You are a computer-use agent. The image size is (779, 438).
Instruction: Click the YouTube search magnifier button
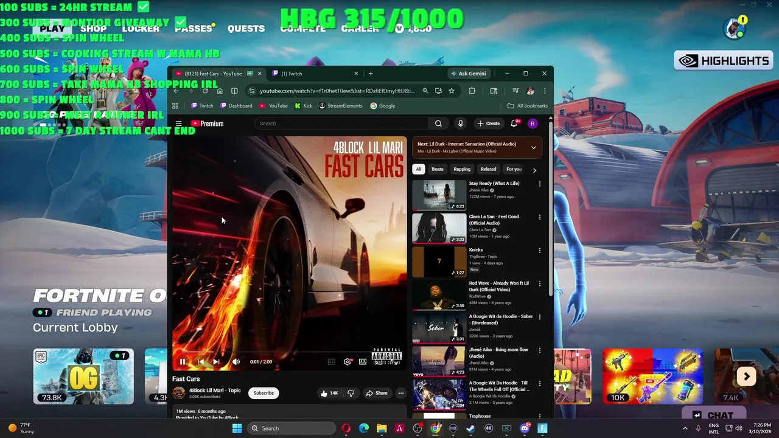pos(438,123)
